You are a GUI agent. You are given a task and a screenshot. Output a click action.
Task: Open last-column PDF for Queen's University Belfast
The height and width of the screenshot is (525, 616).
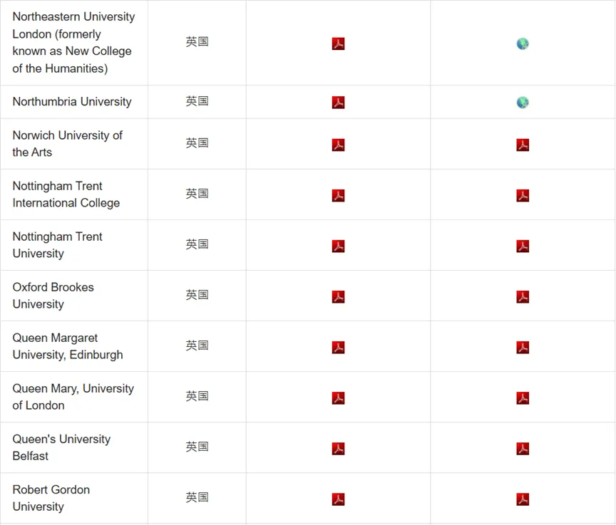[x=523, y=448]
